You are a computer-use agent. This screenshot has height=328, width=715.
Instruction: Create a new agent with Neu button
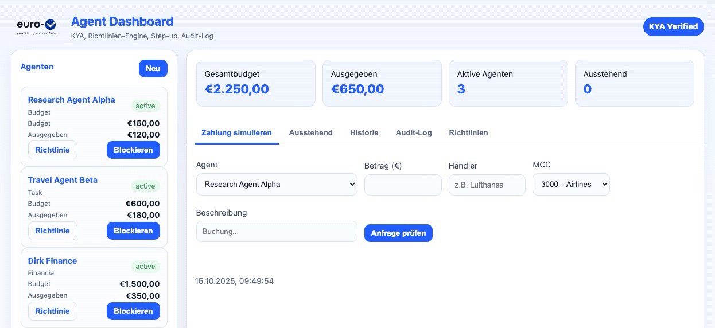(x=153, y=68)
